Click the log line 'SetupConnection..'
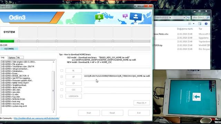 point(15,69)
